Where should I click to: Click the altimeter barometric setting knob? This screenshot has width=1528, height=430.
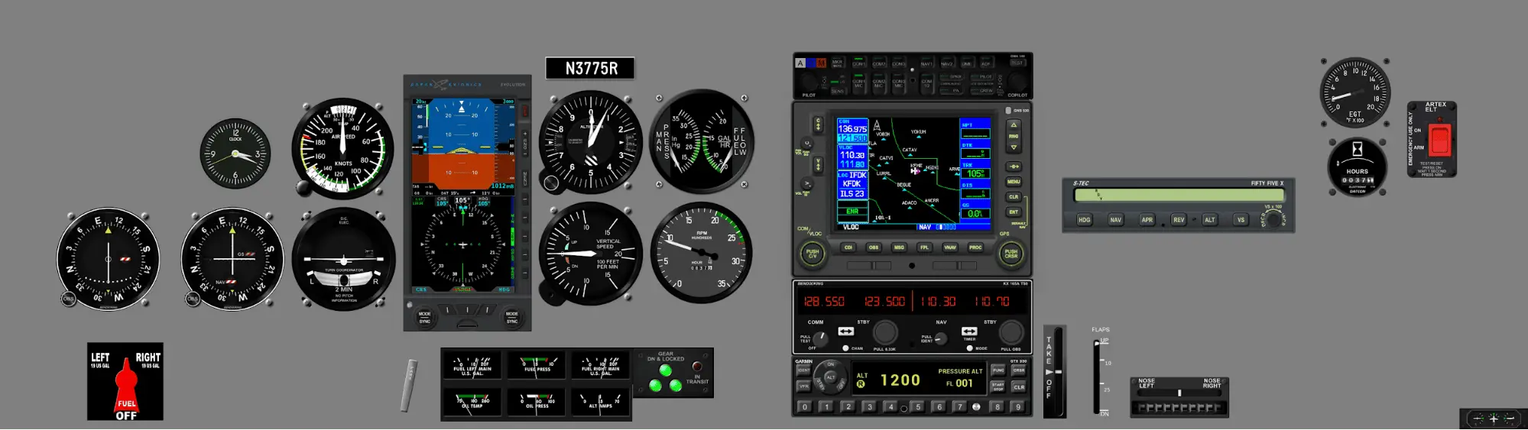[551, 183]
